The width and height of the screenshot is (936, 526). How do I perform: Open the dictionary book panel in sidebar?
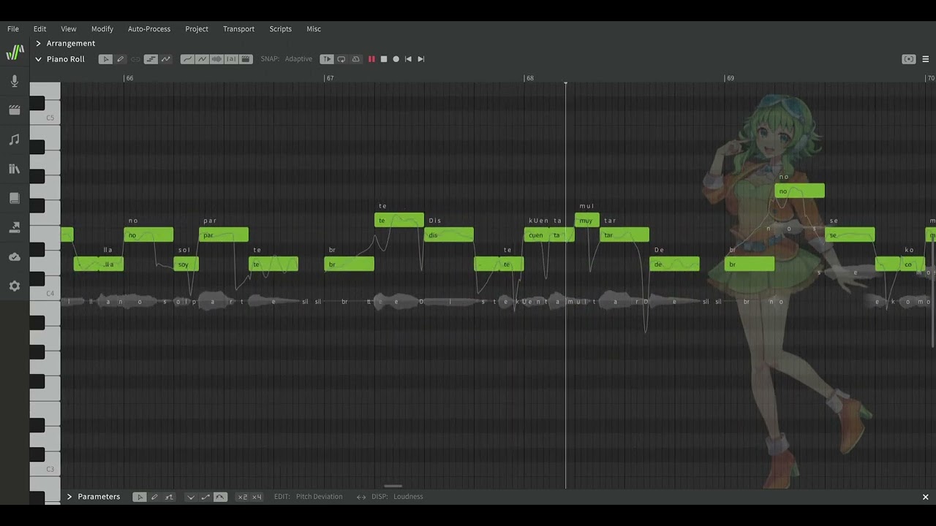15,198
